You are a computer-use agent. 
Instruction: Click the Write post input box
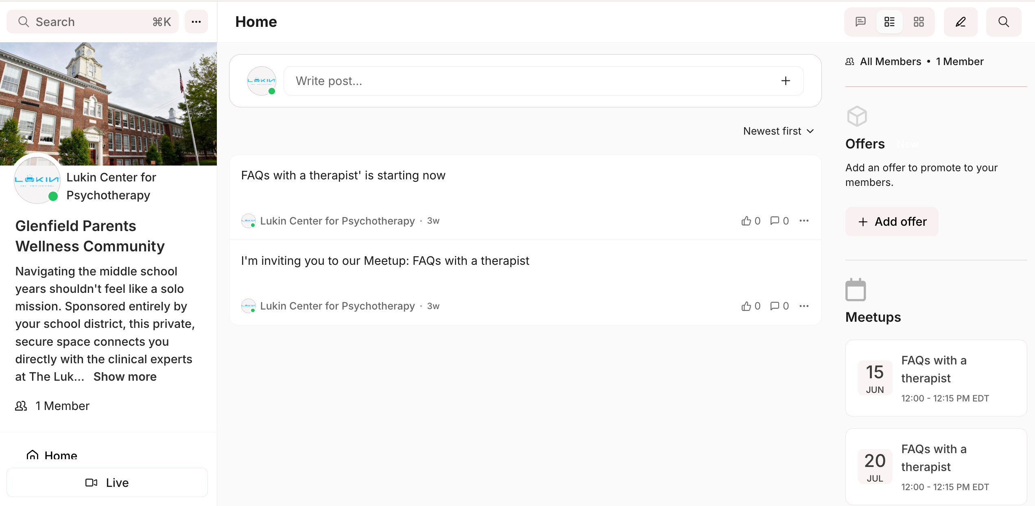tap(544, 81)
